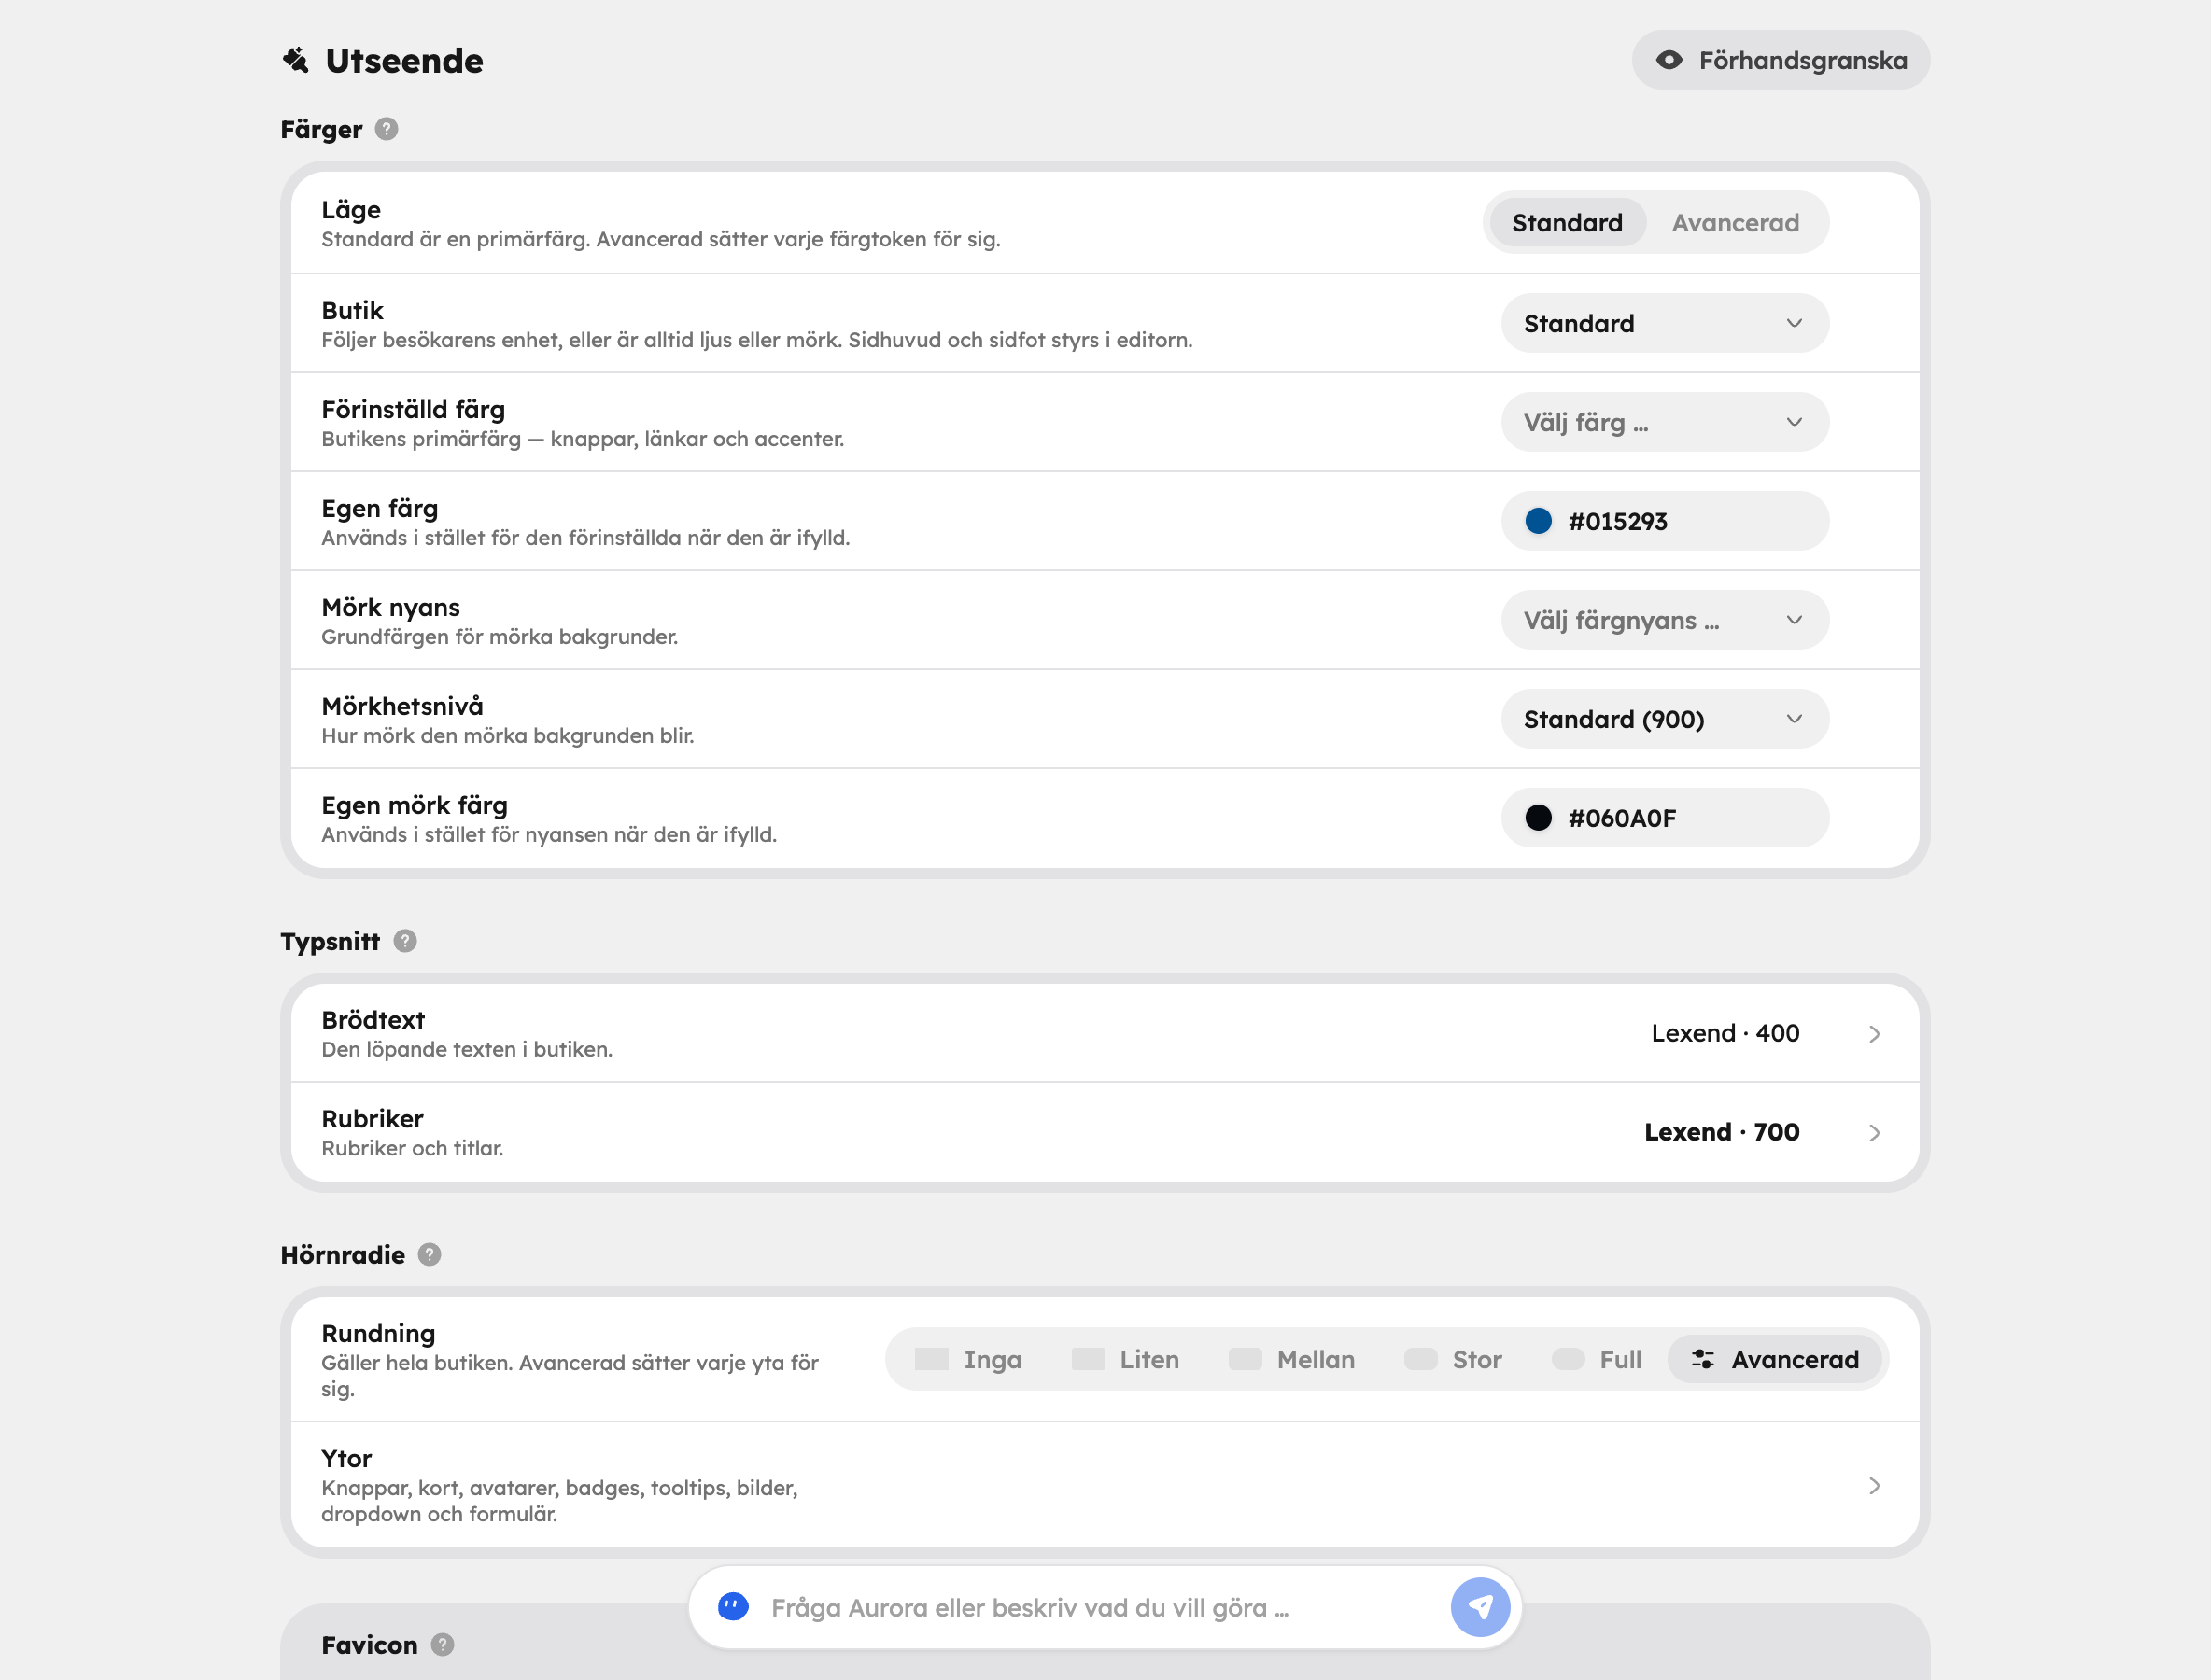Screen dimensions: 2211x1680
Task: Click the black Egen mörk färg swatch
Action: pyautogui.click(x=1538, y=818)
